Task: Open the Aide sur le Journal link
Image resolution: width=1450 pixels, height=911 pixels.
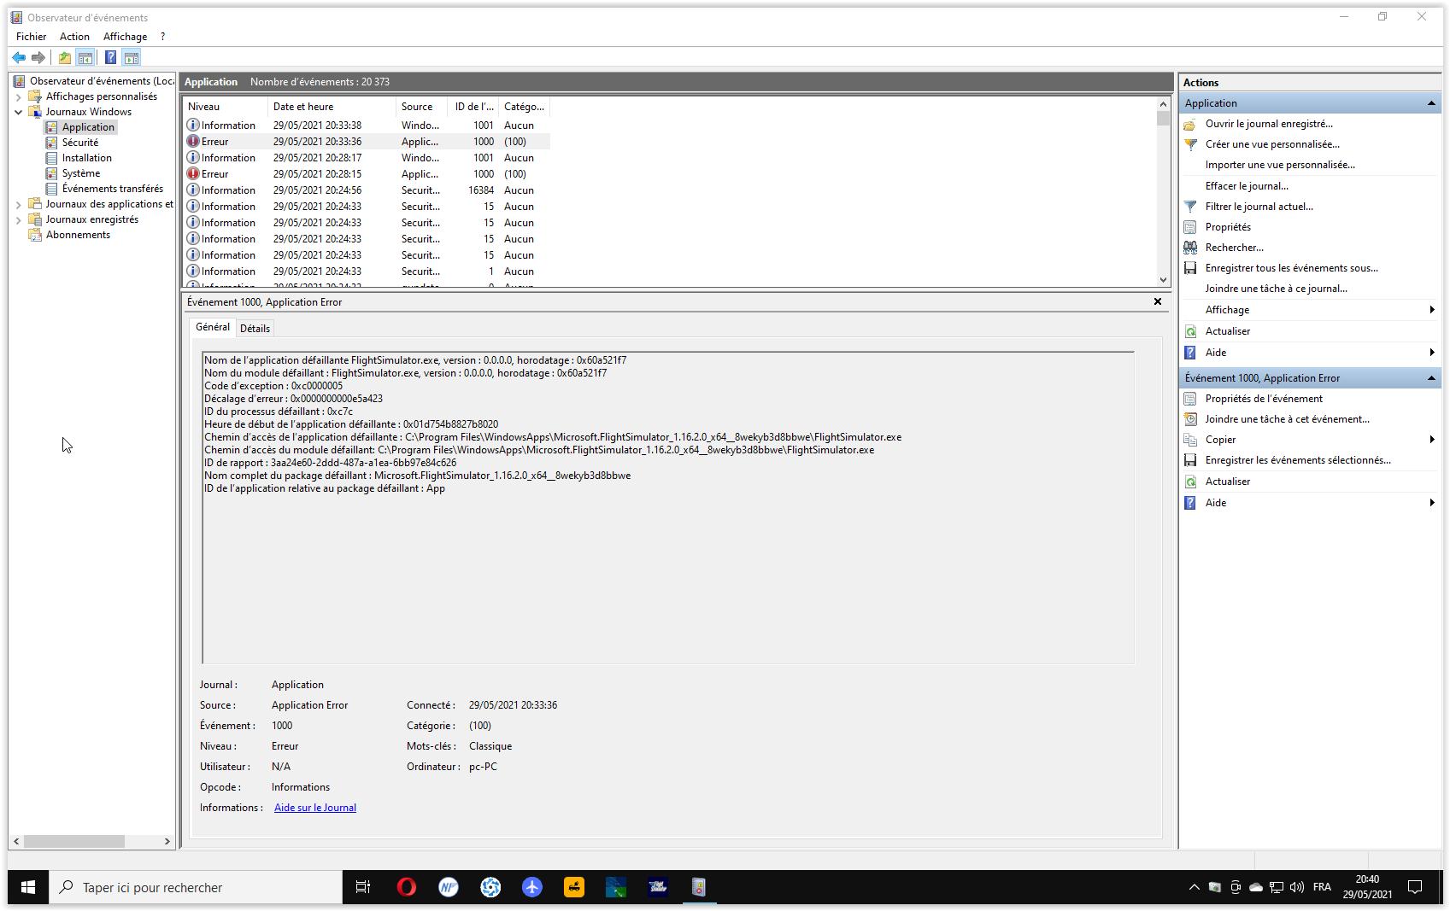Action: tap(315, 808)
